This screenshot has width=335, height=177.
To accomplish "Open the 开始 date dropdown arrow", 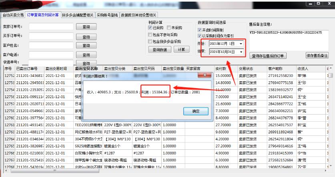I will coord(241,43).
